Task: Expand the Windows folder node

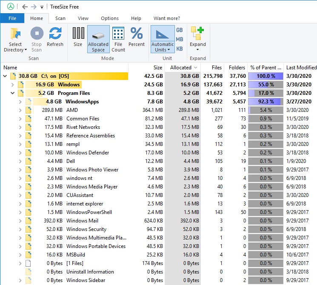Action: (12, 85)
